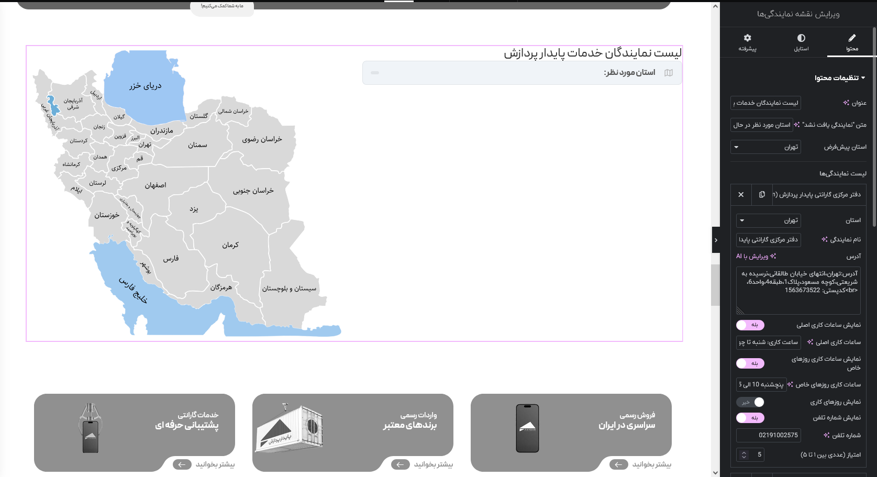
Task: Click AI icon beside شماره تلفن label
Action: pos(827,435)
